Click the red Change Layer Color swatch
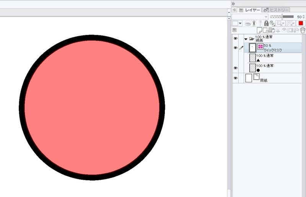The height and width of the screenshot is (197, 306). 301,23
